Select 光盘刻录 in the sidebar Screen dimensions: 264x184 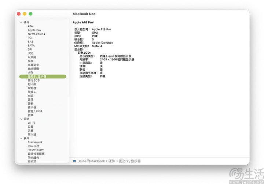[x=33, y=65]
